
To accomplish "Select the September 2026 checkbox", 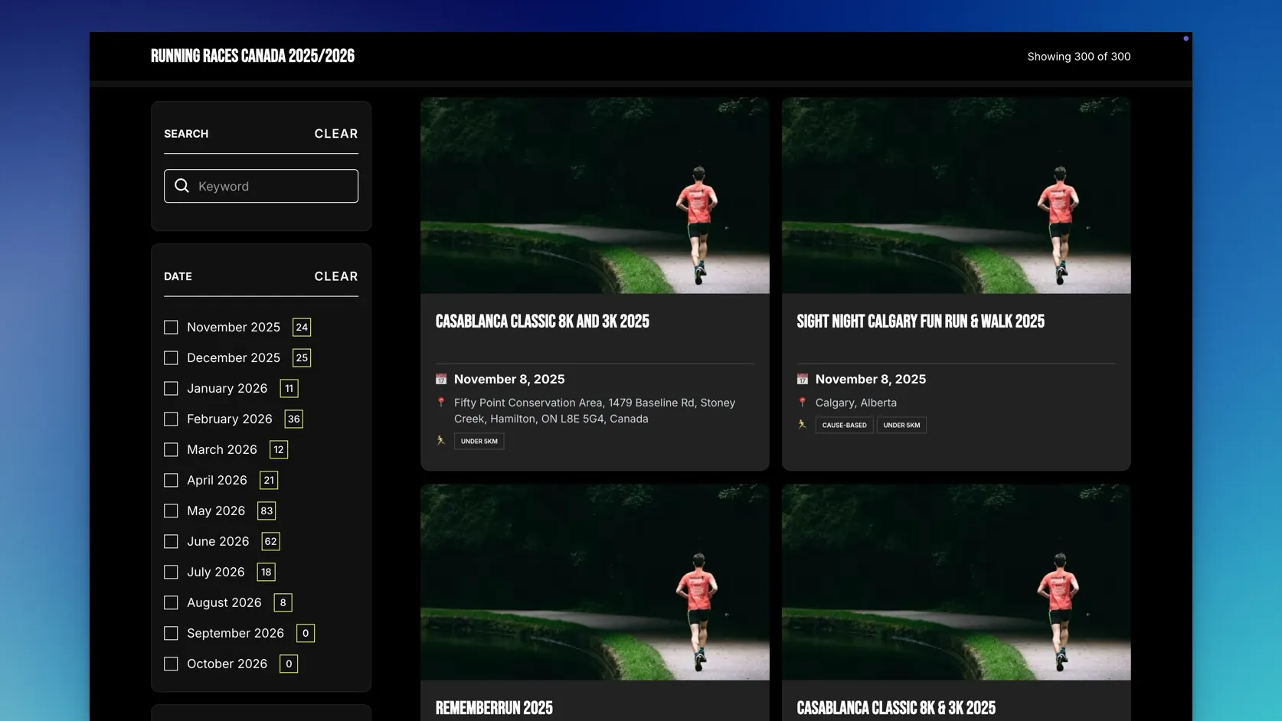I will coord(171,633).
